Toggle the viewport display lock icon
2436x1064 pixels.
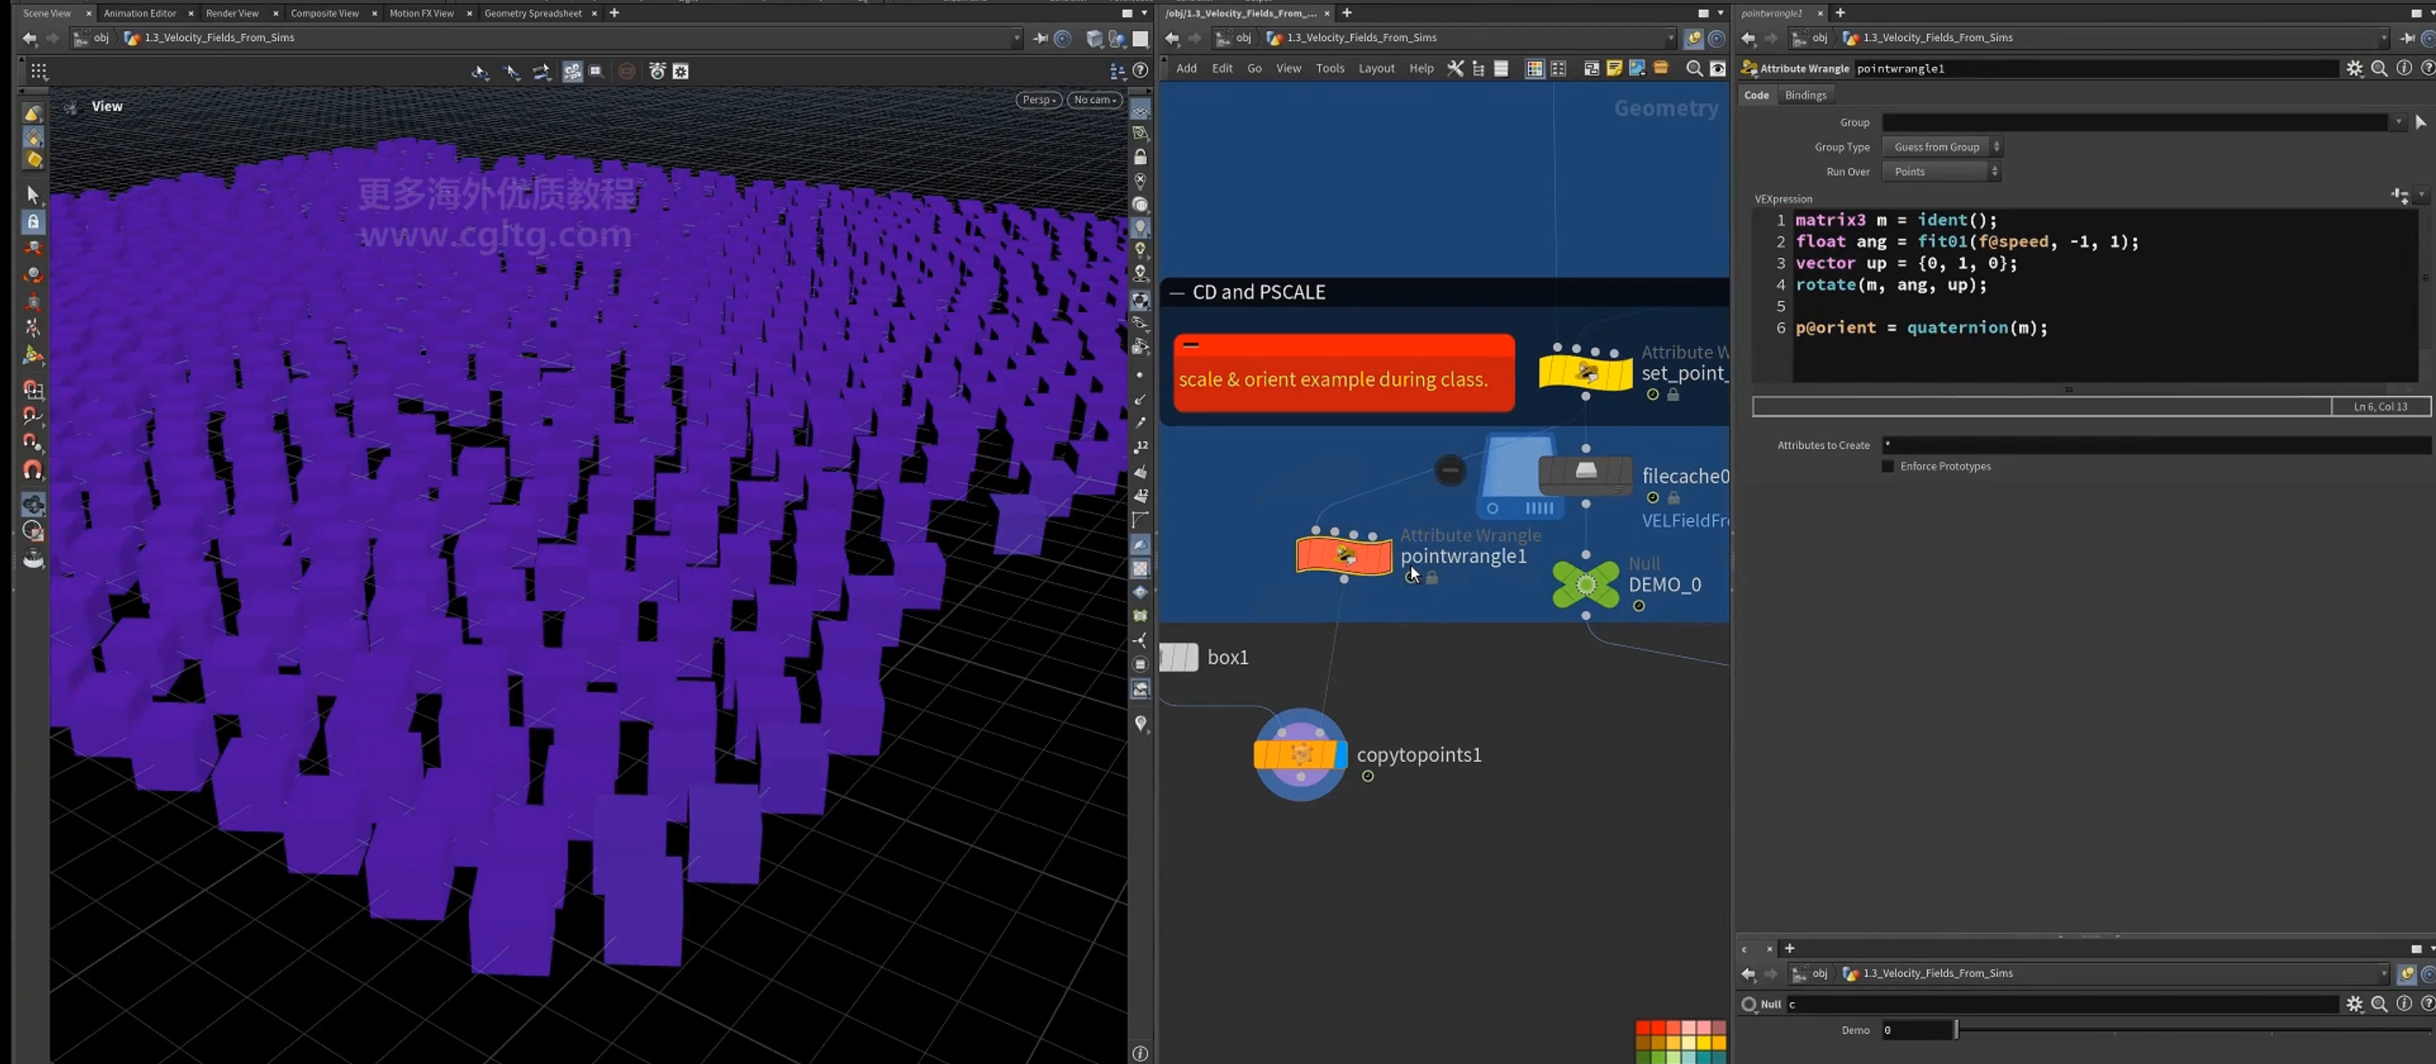click(1141, 157)
